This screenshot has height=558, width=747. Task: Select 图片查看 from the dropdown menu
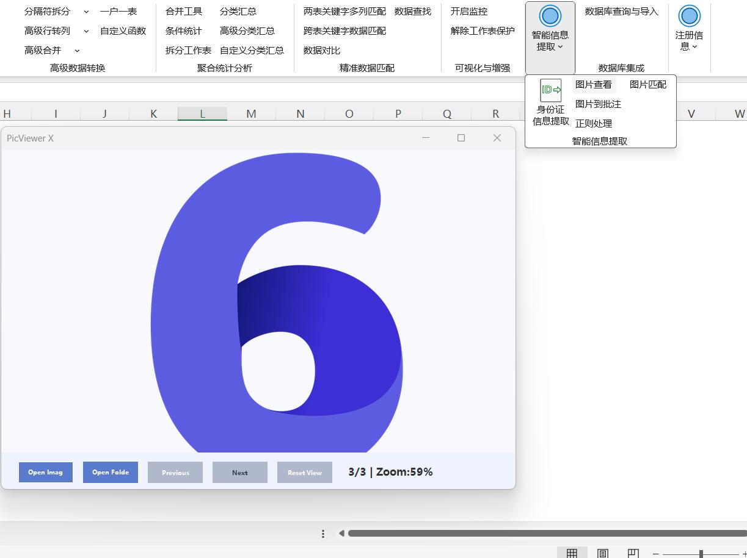[x=593, y=85]
